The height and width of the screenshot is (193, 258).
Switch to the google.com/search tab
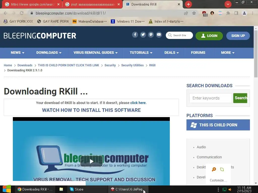32,5
